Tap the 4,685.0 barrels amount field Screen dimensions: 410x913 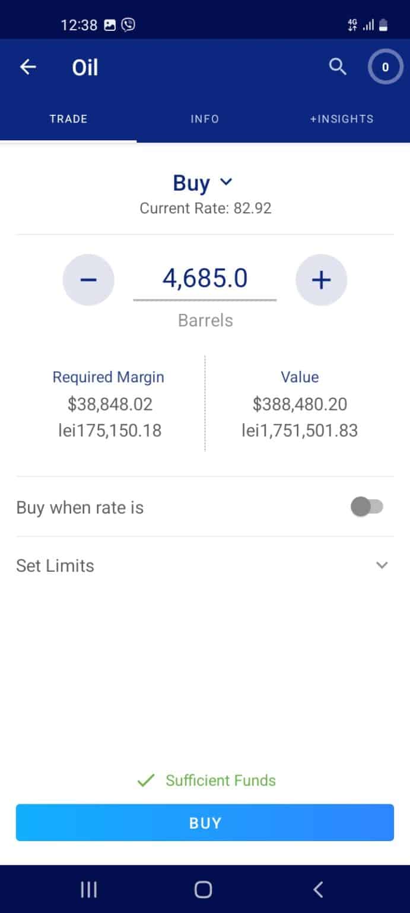(205, 278)
